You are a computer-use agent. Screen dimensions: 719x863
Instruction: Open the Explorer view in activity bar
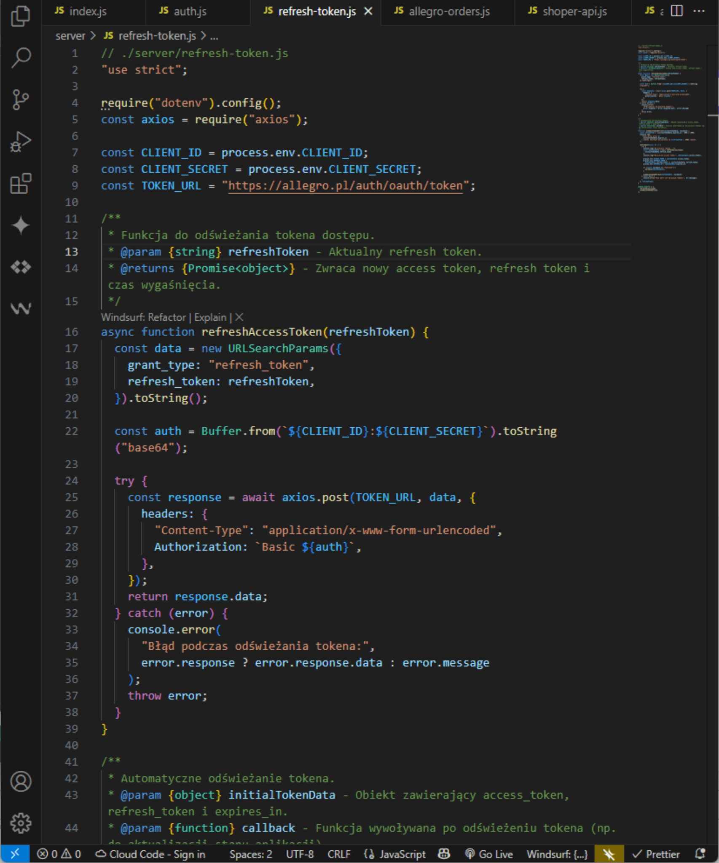point(21,16)
